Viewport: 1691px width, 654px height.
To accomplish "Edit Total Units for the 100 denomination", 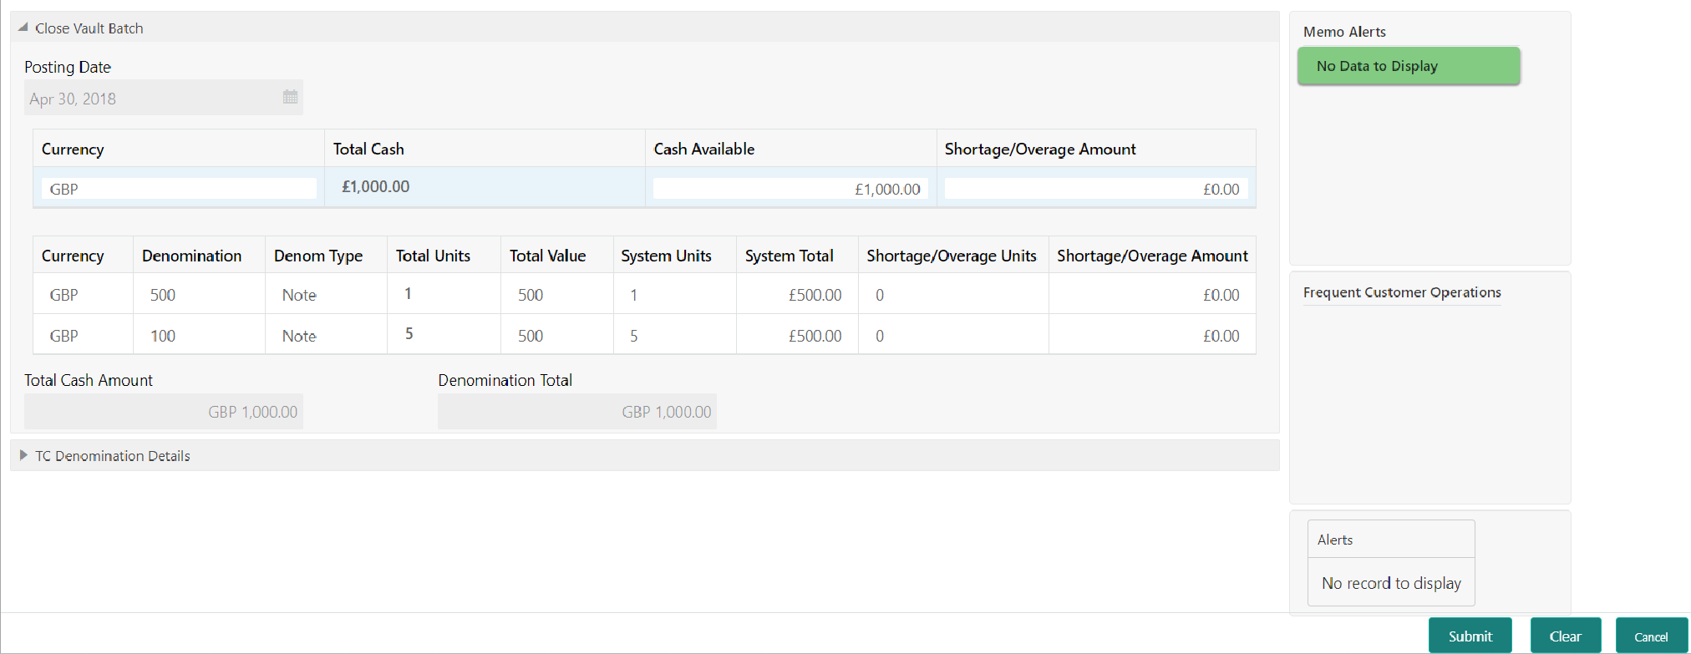I will pyautogui.click(x=444, y=334).
